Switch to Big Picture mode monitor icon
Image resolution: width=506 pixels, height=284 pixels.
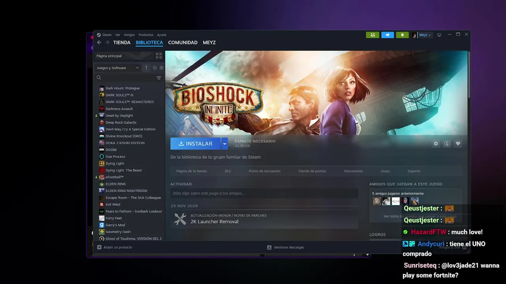click(439, 35)
